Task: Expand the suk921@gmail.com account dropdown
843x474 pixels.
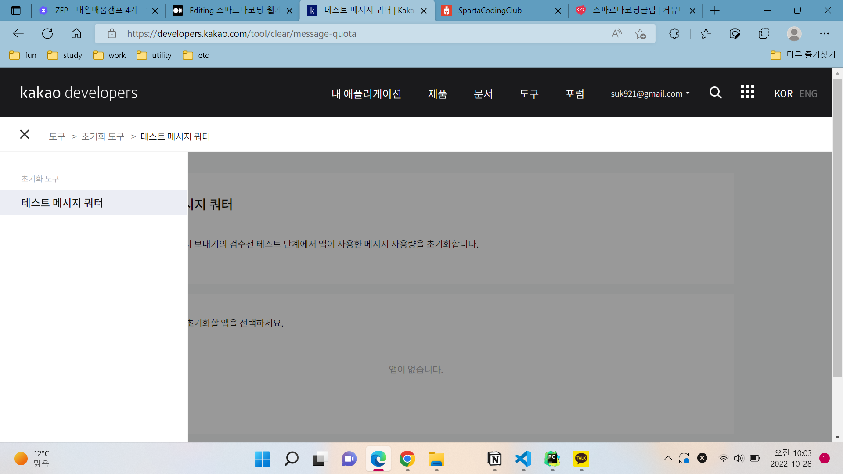Action: (650, 93)
